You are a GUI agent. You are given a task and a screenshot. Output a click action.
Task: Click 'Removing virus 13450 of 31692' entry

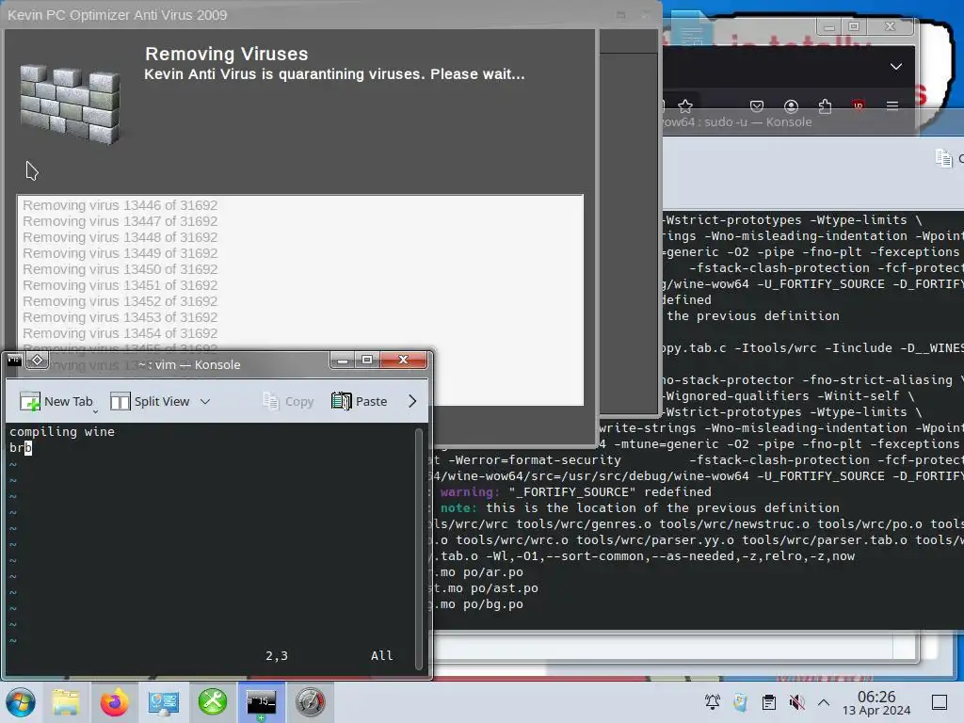click(x=120, y=269)
